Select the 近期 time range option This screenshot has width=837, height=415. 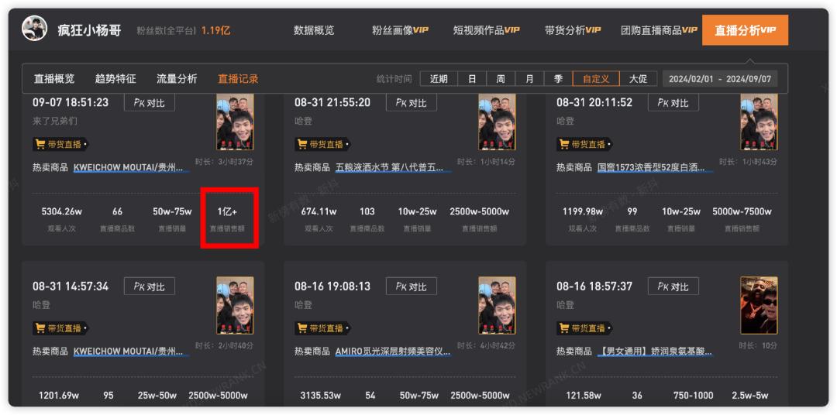(439, 79)
